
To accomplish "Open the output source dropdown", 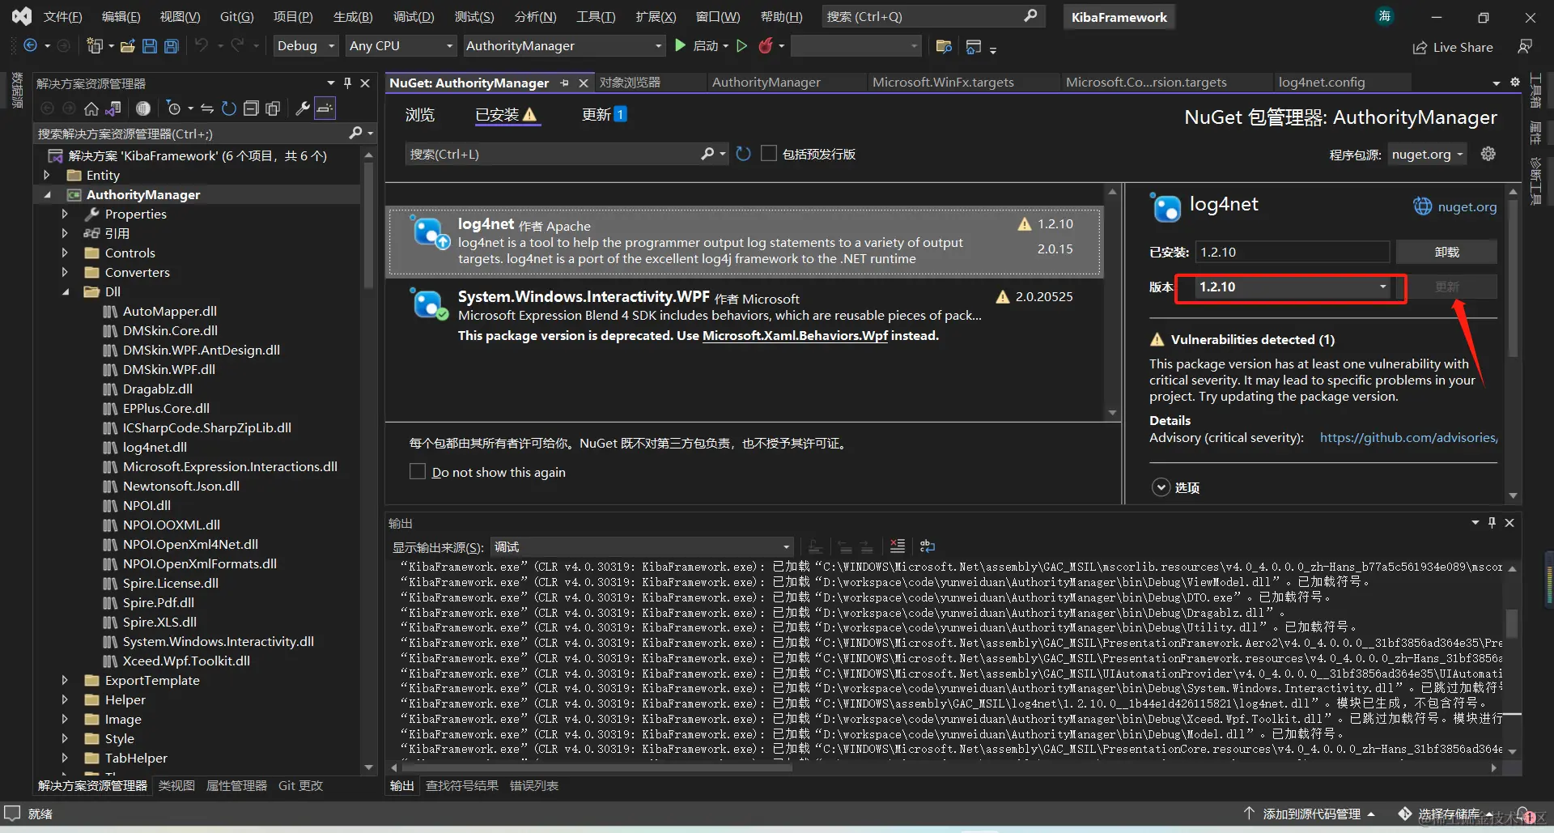I will click(641, 547).
